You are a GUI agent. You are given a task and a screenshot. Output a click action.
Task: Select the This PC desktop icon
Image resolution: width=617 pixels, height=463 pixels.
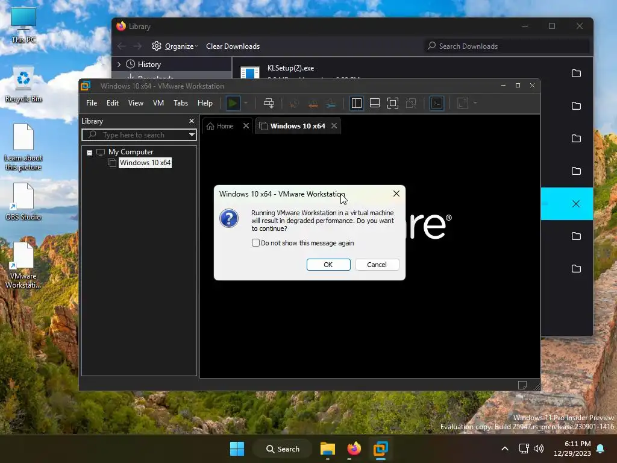[x=23, y=25]
